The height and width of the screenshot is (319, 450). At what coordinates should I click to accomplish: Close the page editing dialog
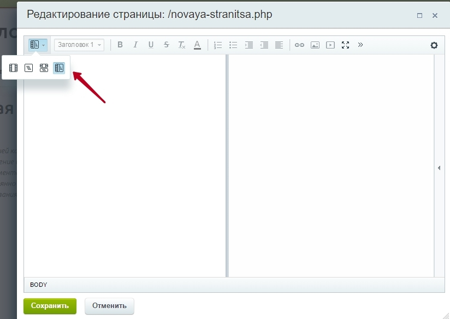click(435, 15)
